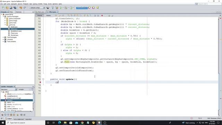The height and width of the screenshot is (125, 222).
Task: Select createRandom() in Navigator
Action: [x=12, y=96]
